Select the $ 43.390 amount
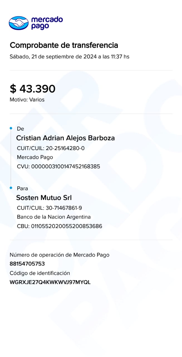This screenshot has height=357, width=182. (33, 89)
